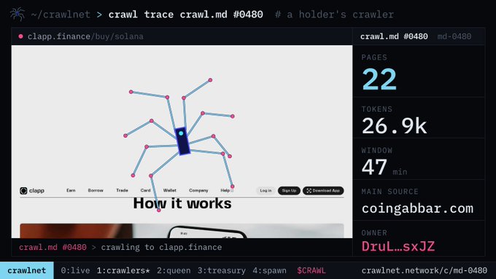Switch to the 1:crawlers tab
496x279 pixels.
(123, 270)
